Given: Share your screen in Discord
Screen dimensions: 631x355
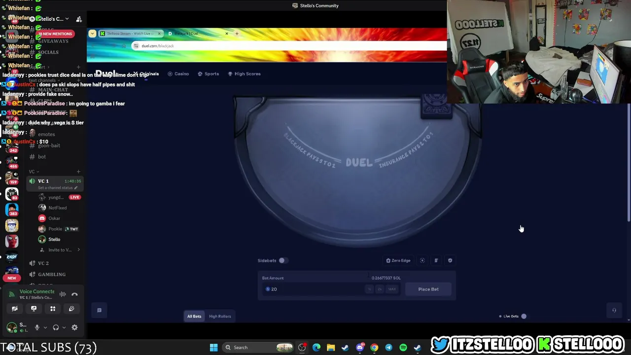Looking at the screenshot, I should click(x=34, y=309).
